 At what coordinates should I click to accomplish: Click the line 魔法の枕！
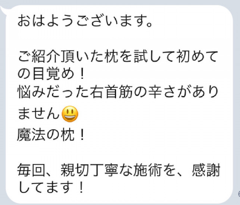[x=51, y=135]
